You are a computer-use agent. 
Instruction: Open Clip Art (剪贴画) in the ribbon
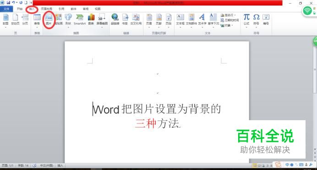pos(59,19)
